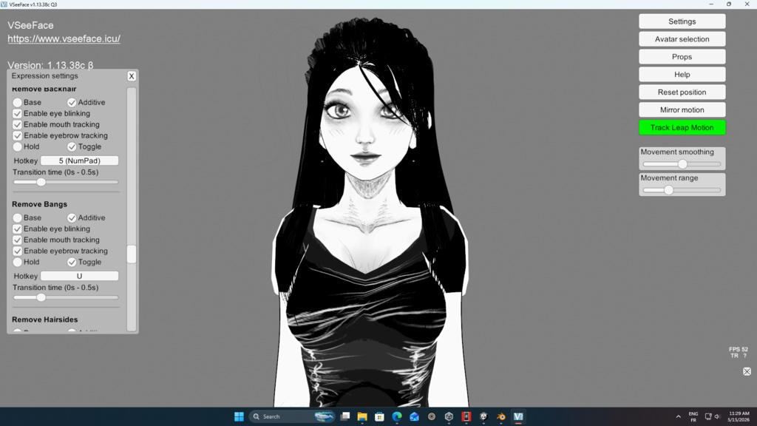Image resolution: width=757 pixels, height=426 pixels.
Task: Open Blender from taskbar
Action: [x=500, y=416]
